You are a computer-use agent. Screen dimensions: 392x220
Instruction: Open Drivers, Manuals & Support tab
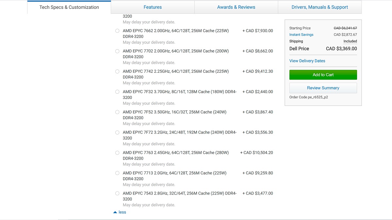click(x=320, y=7)
